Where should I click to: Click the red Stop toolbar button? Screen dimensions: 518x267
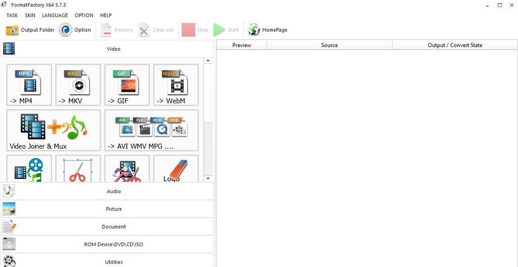click(195, 30)
